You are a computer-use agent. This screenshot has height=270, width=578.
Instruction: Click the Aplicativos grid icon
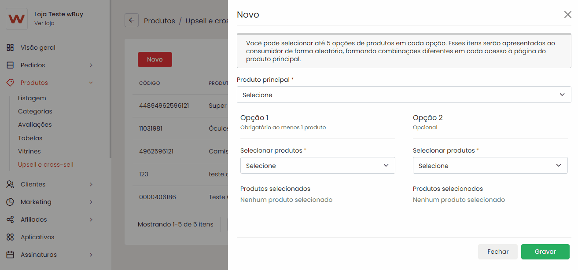tap(10, 237)
